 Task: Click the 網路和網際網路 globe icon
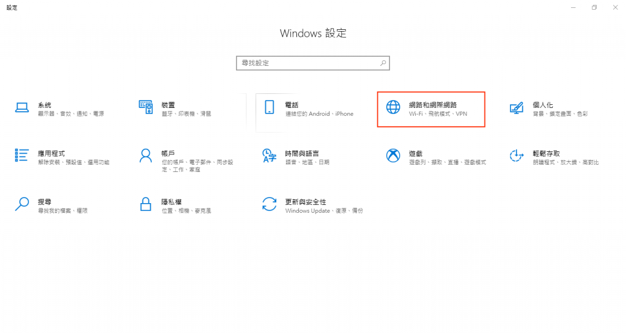[x=393, y=107]
